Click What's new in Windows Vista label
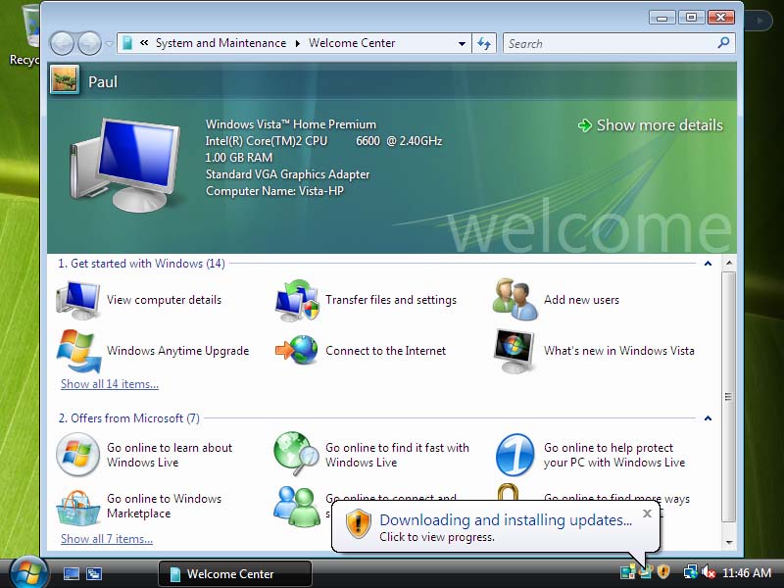The height and width of the screenshot is (588, 784). click(619, 351)
